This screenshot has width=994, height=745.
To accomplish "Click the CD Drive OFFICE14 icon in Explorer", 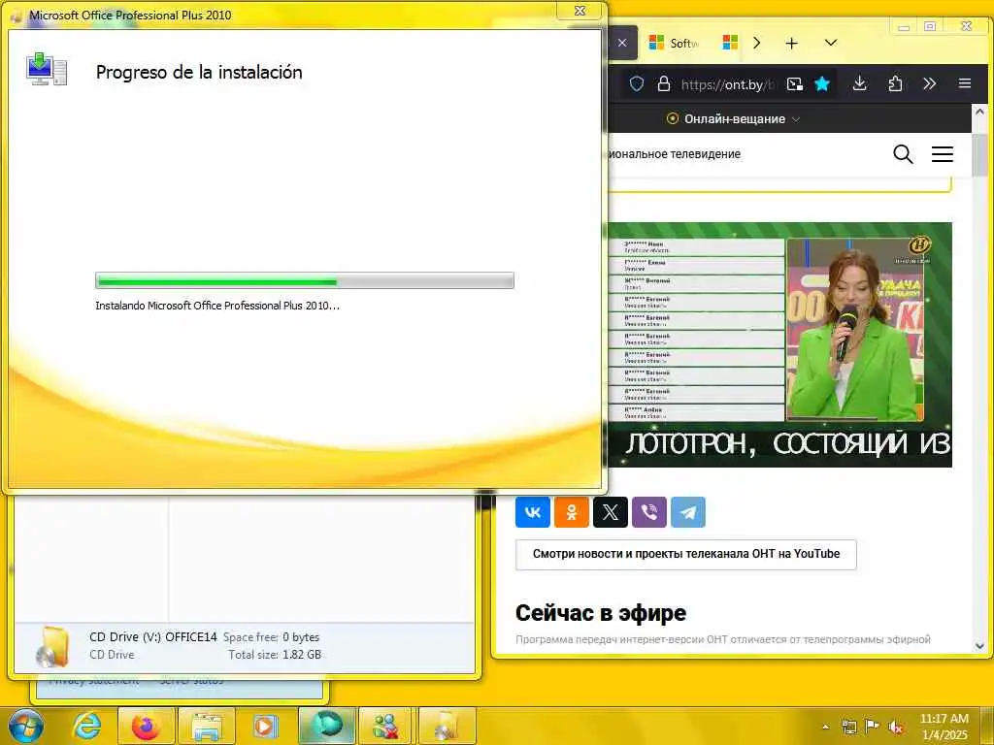I will click(x=52, y=647).
